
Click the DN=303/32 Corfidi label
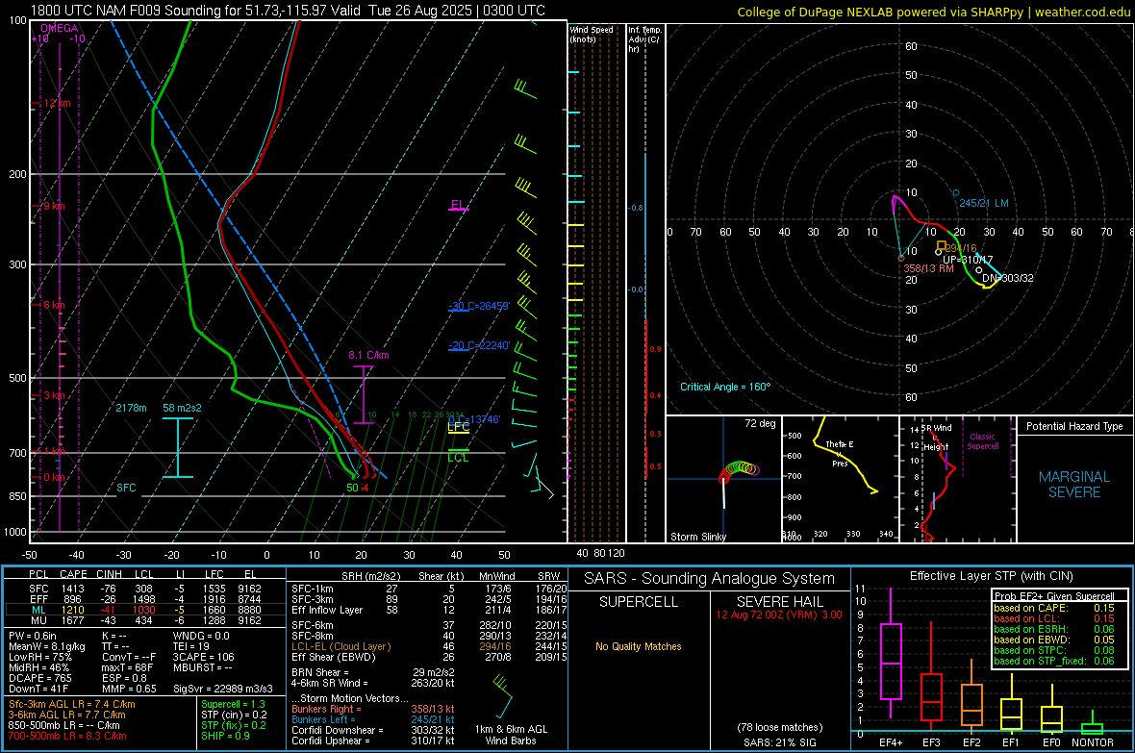coord(1008,278)
